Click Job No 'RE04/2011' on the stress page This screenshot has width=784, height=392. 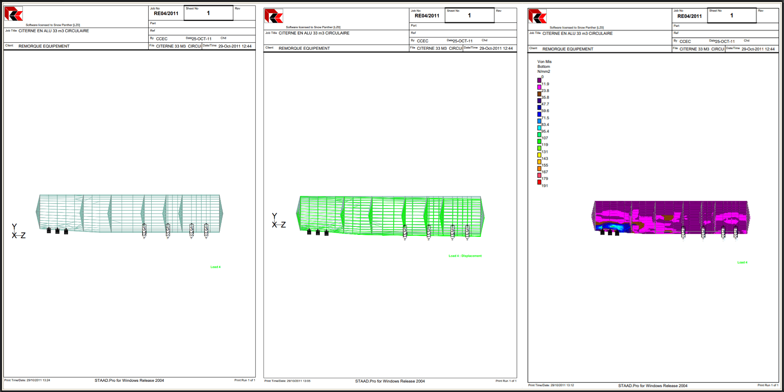(x=690, y=16)
